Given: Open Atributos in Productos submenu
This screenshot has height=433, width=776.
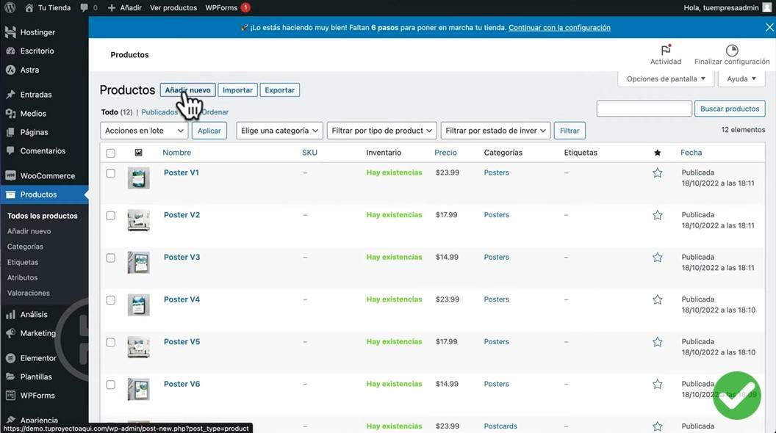Looking at the screenshot, I should point(22,277).
